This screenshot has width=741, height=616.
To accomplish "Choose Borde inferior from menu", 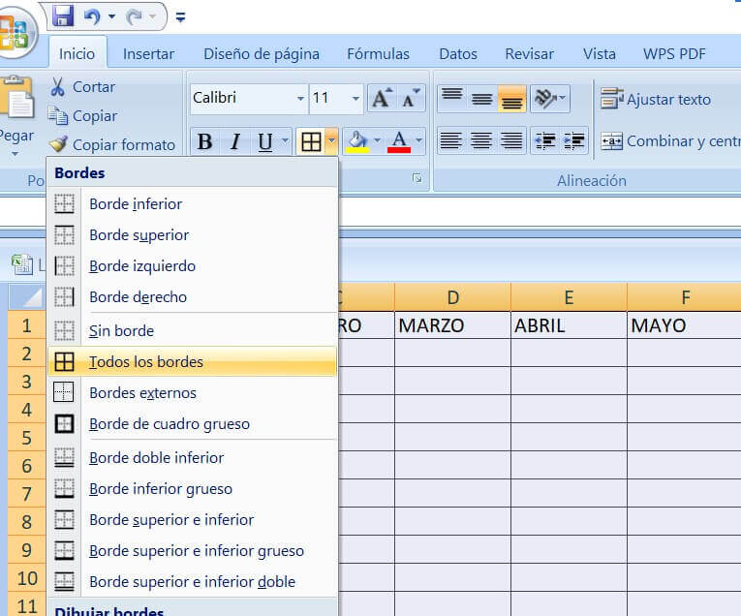I will [193, 204].
